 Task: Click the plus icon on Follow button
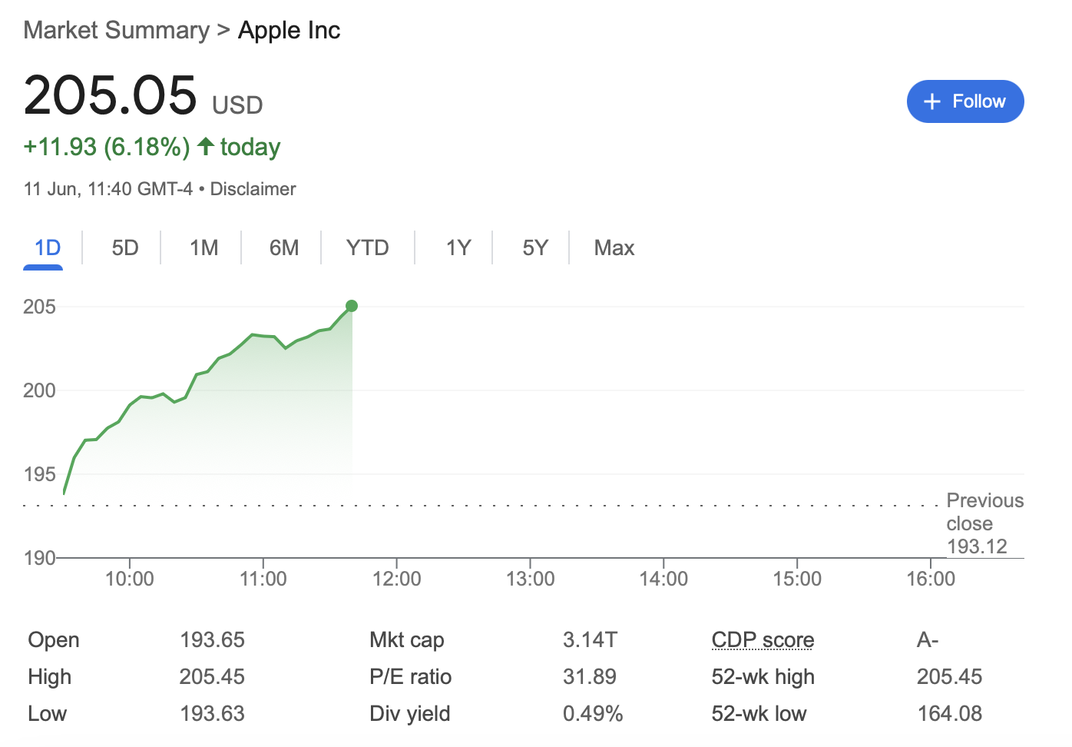tap(932, 101)
